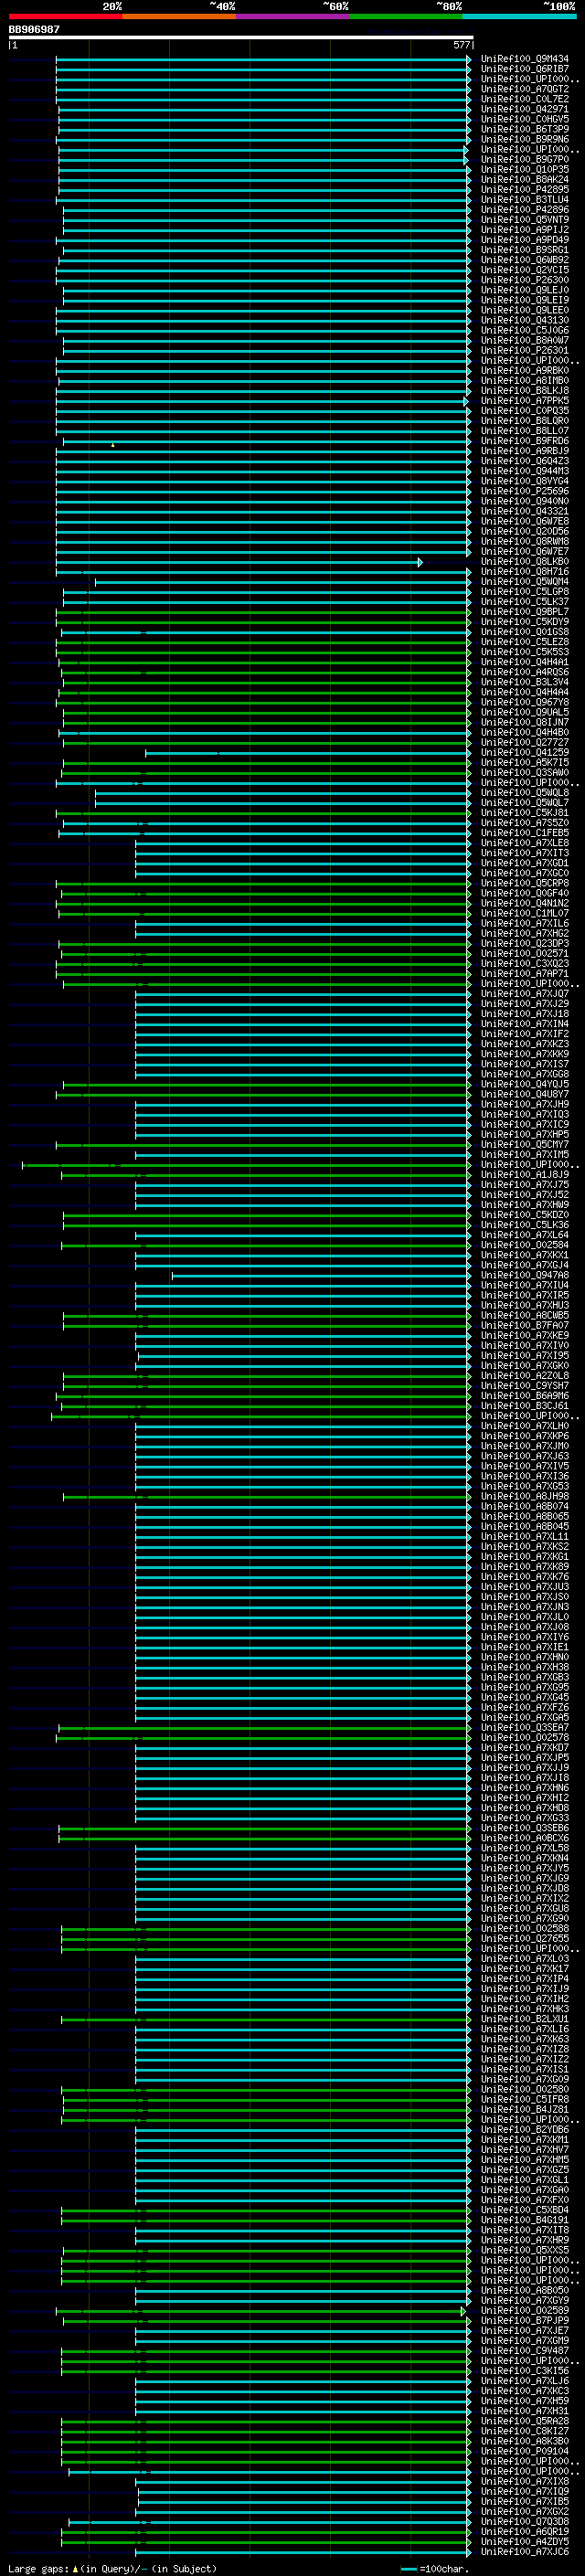Select the query name BB906987
The image size is (585, 2576).
tap(34, 29)
